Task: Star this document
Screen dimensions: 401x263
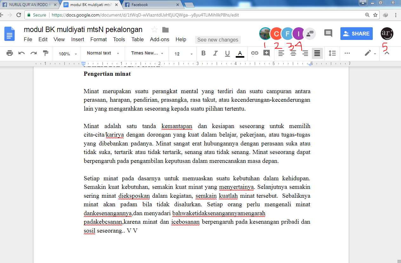Action: (154, 30)
